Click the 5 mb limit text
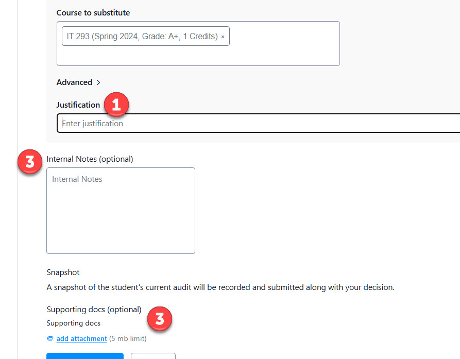Image resolution: width=460 pixels, height=359 pixels. click(128, 339)
